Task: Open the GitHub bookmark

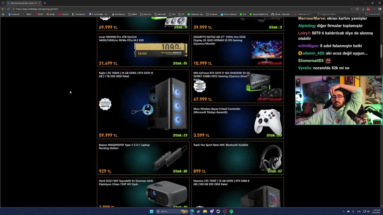Action: (281, 14)
